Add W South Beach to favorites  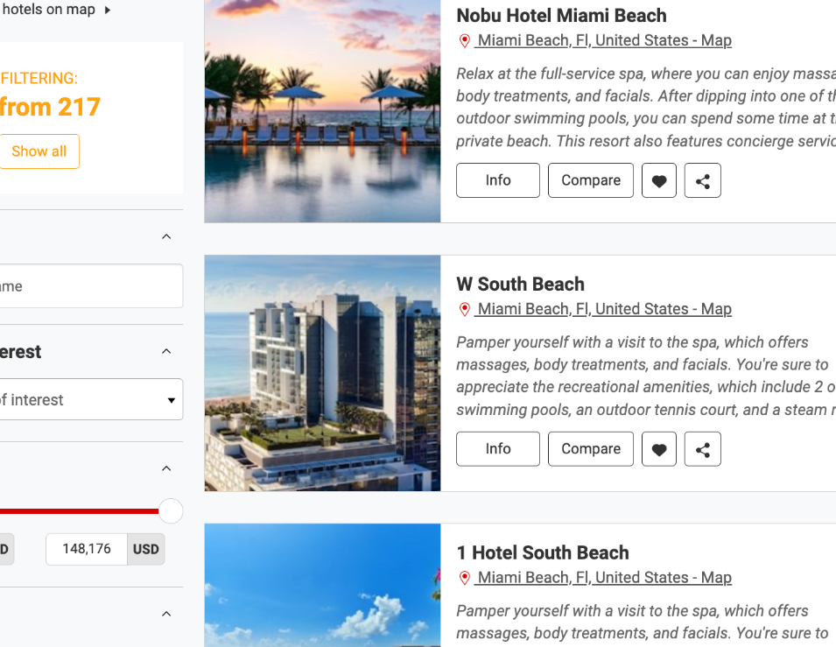pos(658,449)
